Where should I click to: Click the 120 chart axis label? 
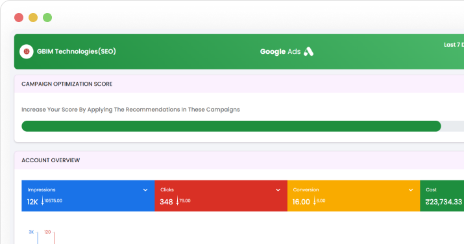[x=47, y=232]
